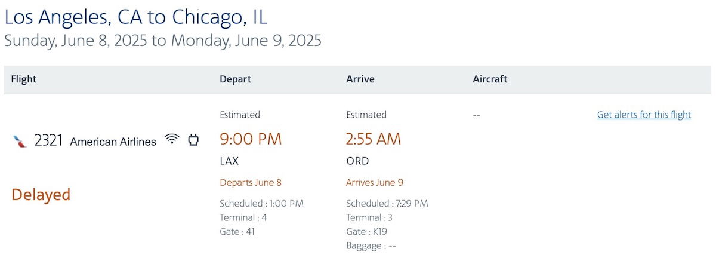This screenshot has height=264, width=716.
Task: Click the Delayed status label
Action: 41,194
